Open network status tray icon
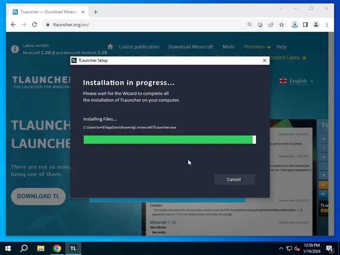340x255 pixels. (289, 248)
